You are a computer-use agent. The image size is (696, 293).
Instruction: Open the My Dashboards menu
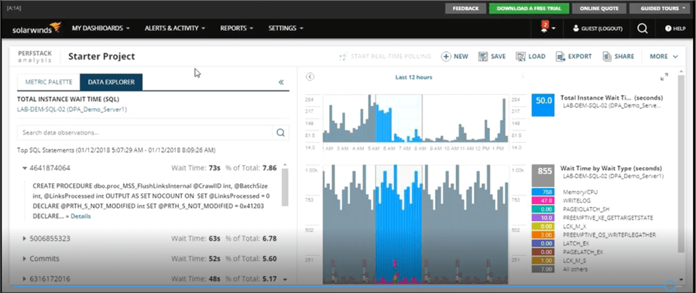(x=101, y=28)
